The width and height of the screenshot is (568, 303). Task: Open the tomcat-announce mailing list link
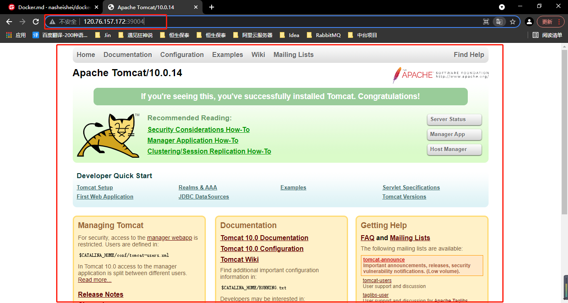(384, 260)
